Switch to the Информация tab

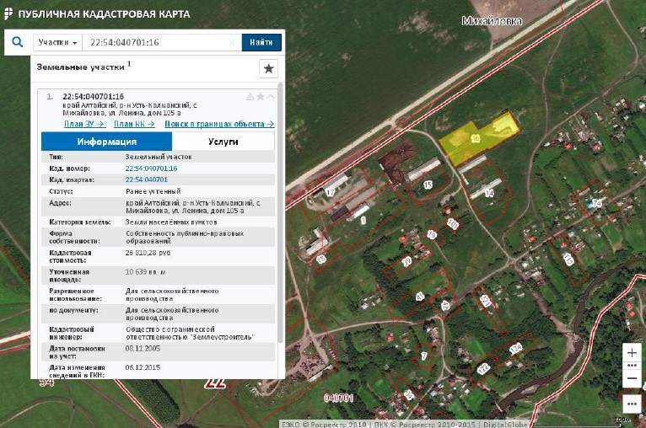pos(106,142)
